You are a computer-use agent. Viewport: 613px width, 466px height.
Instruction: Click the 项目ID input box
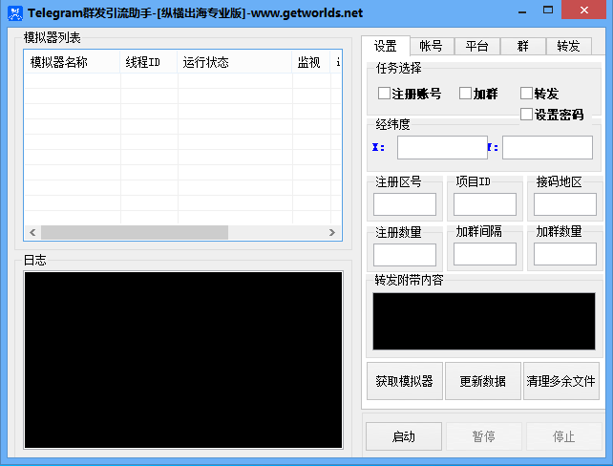(485, 204)
